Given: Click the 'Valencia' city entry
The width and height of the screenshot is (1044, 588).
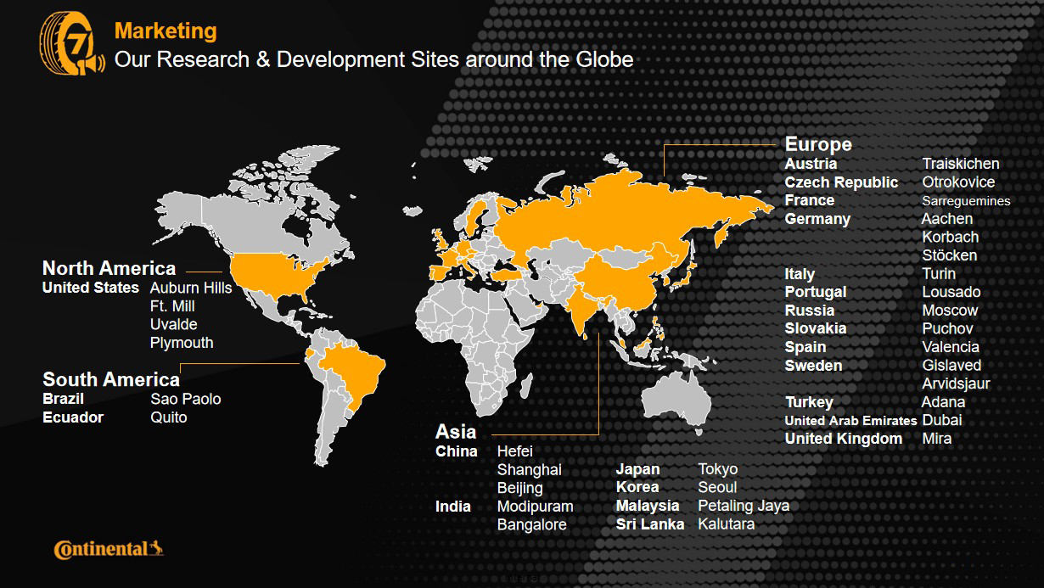Looking at the screenshot, I should [951, 347].
